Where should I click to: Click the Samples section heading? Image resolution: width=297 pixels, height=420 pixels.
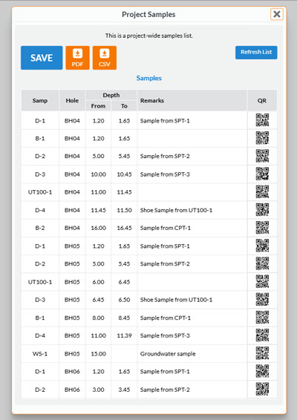pos(148,78)
